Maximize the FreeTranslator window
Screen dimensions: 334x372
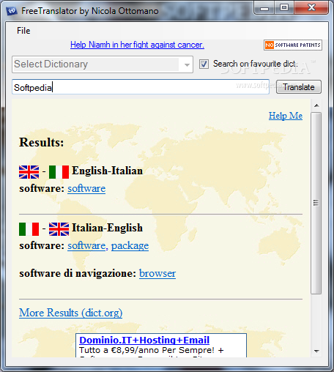[284, 8]
